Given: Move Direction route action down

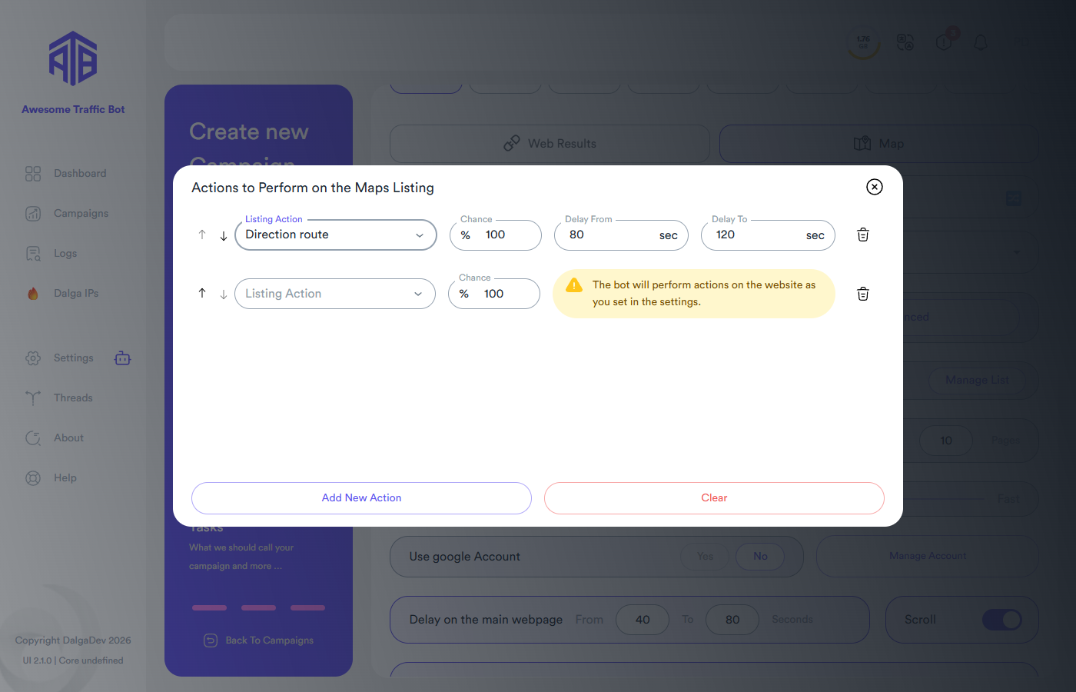Looking at the screenshot, I should tap(223, 236).
